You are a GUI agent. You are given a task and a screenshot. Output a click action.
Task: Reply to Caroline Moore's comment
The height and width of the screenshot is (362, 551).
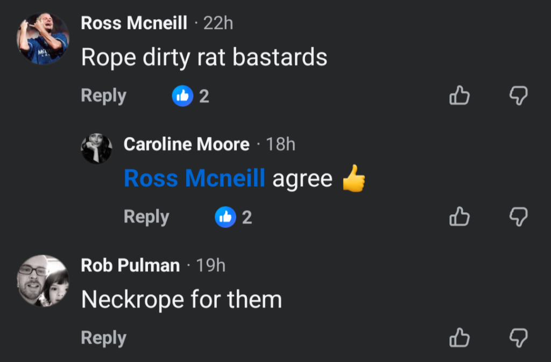click(x=146, y=217)
